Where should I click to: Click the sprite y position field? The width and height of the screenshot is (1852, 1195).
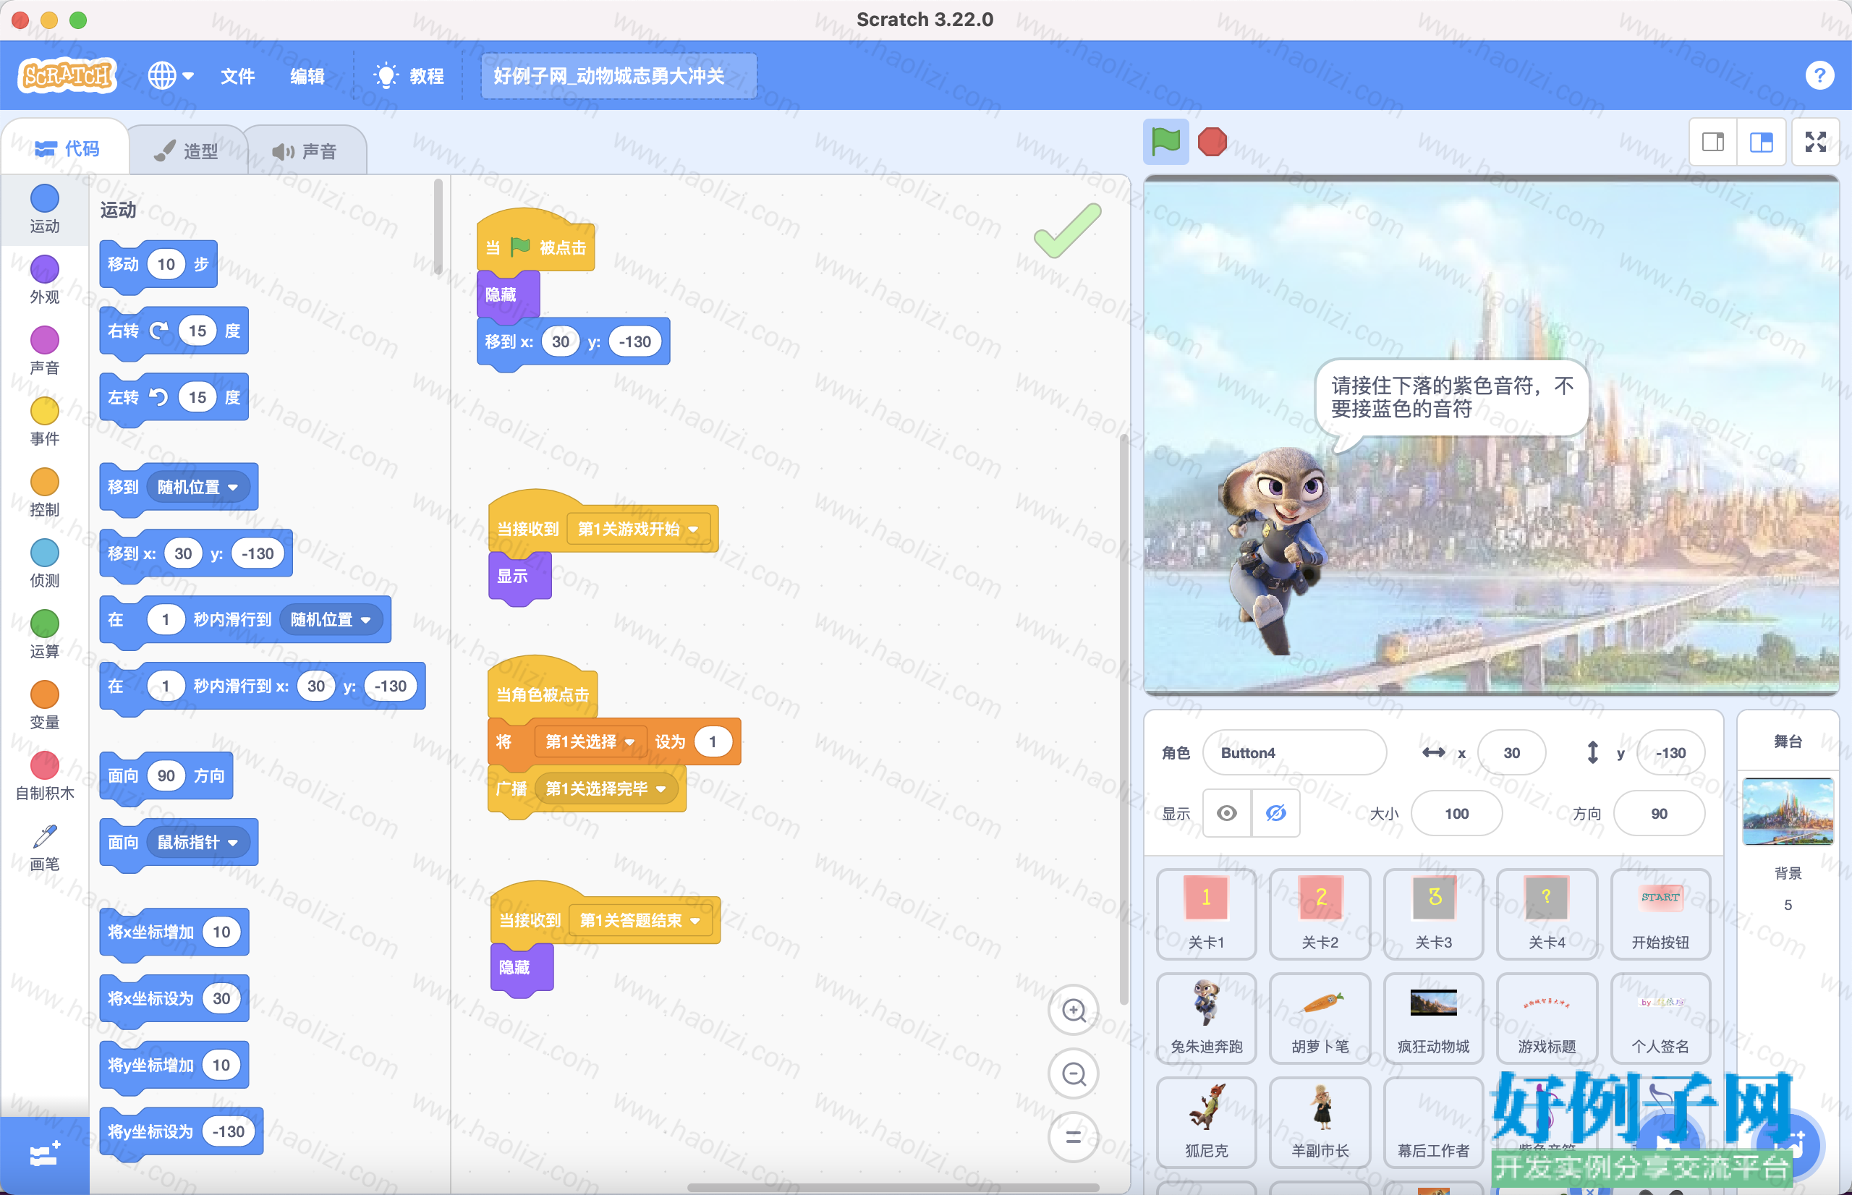1670,753
